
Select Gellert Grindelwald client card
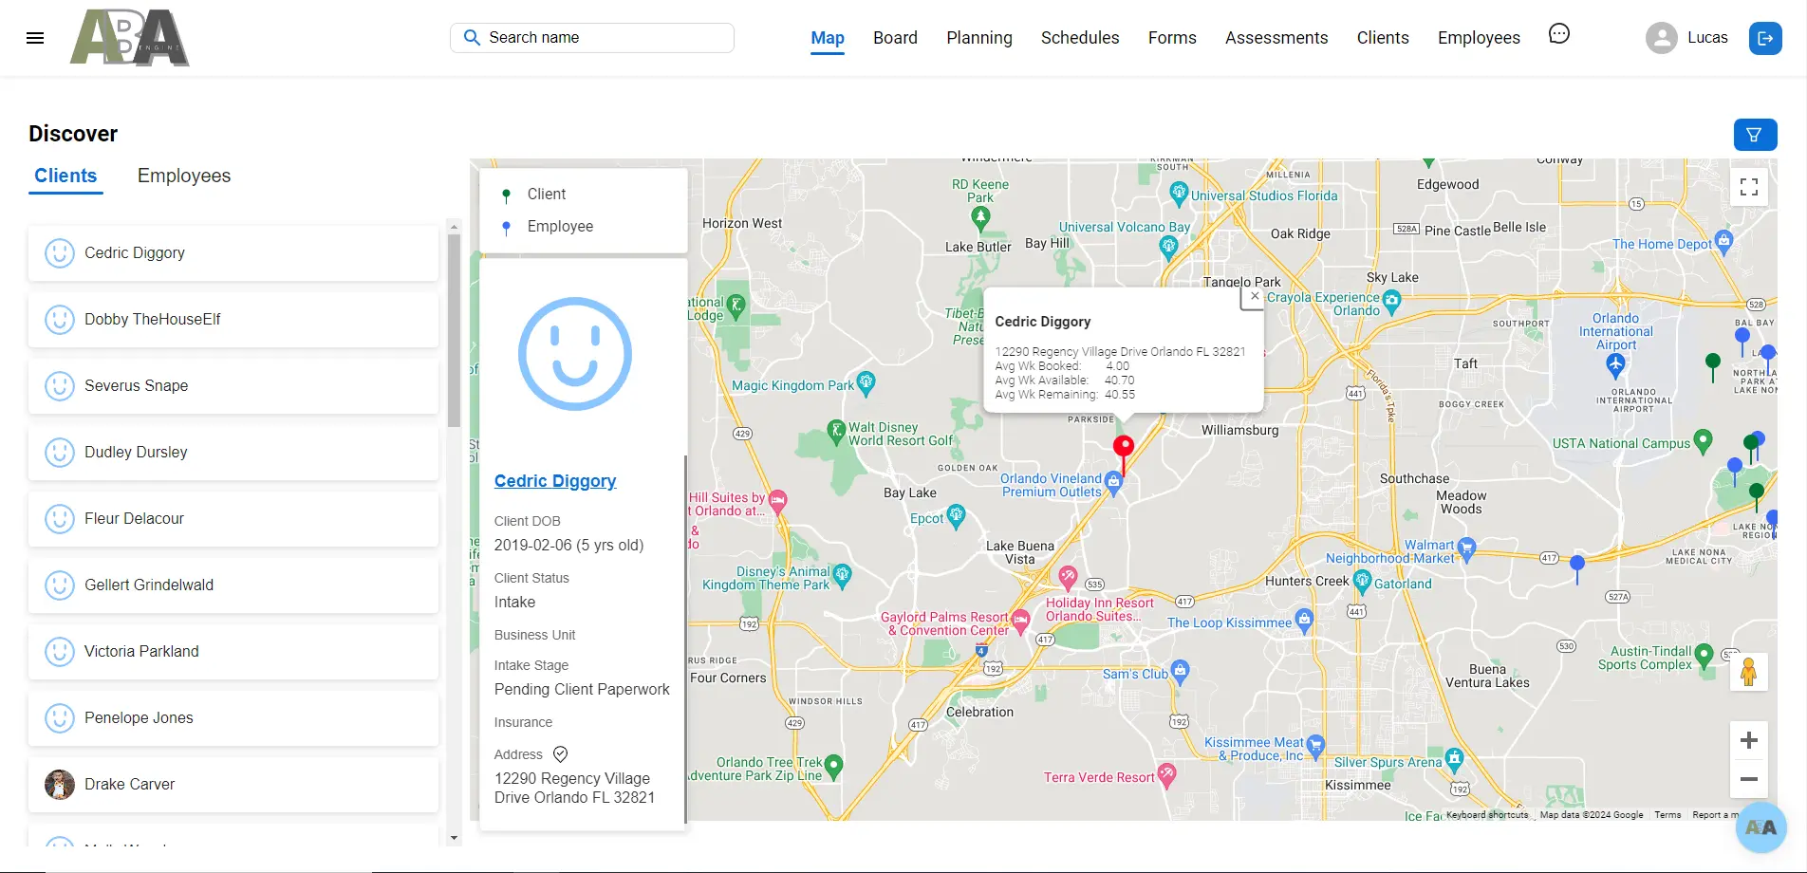tap(233, 585)
